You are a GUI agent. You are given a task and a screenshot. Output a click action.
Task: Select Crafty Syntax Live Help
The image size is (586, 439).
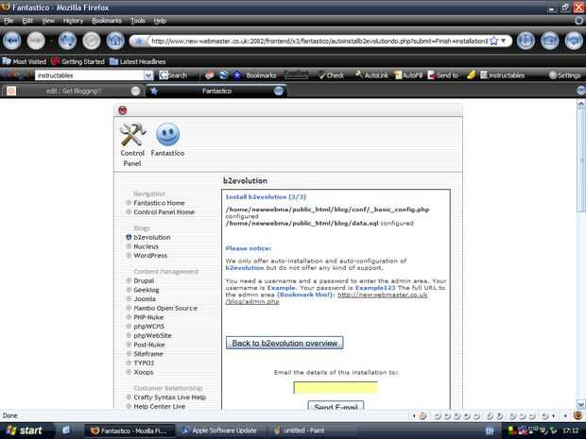(x=170, y=397)
